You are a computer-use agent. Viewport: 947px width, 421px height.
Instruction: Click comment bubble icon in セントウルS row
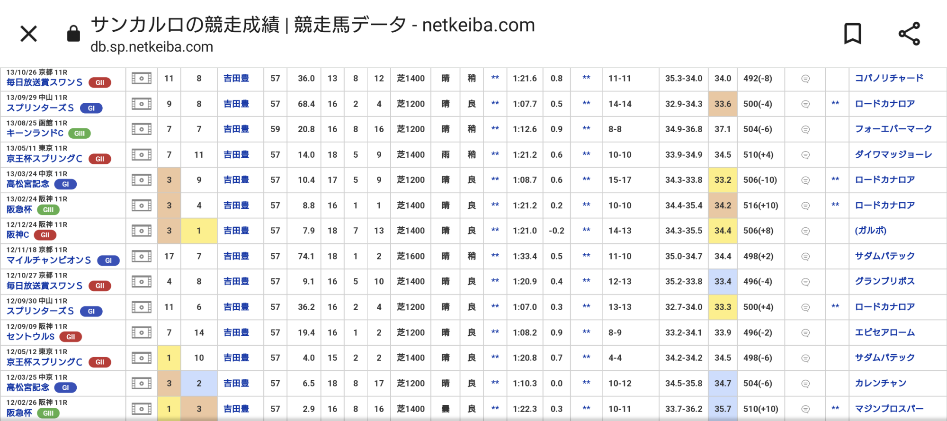(805, 332)
